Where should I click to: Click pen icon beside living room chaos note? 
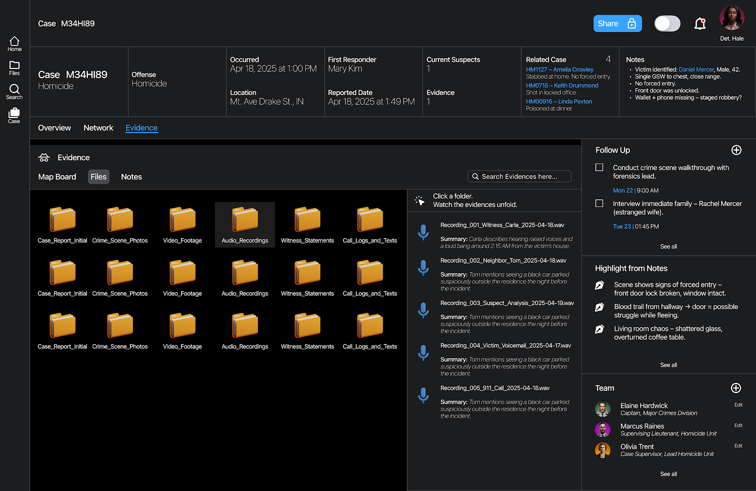600,329
